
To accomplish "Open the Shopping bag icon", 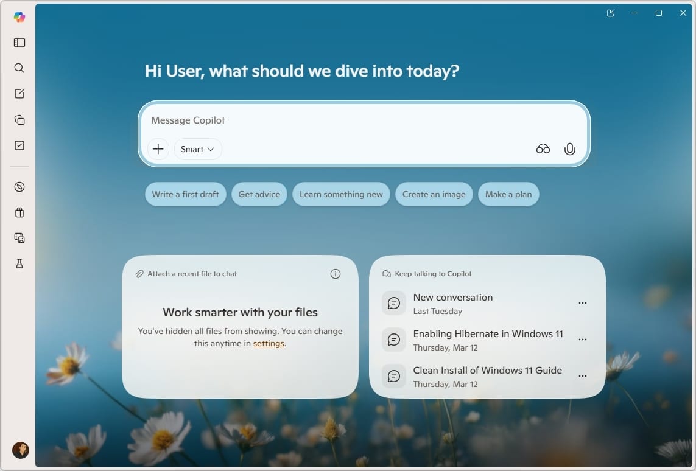I will pyautogui.click(x=19, y=212).
